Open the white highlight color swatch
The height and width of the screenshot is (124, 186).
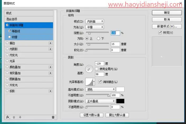[120, 89]
